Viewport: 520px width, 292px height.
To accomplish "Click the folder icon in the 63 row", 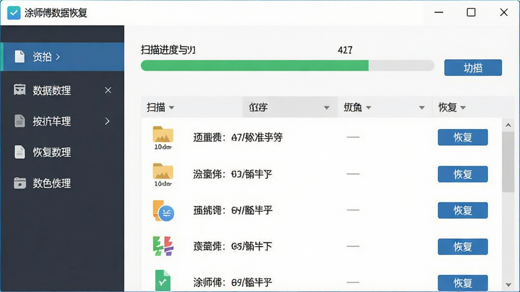I will 163,171.
